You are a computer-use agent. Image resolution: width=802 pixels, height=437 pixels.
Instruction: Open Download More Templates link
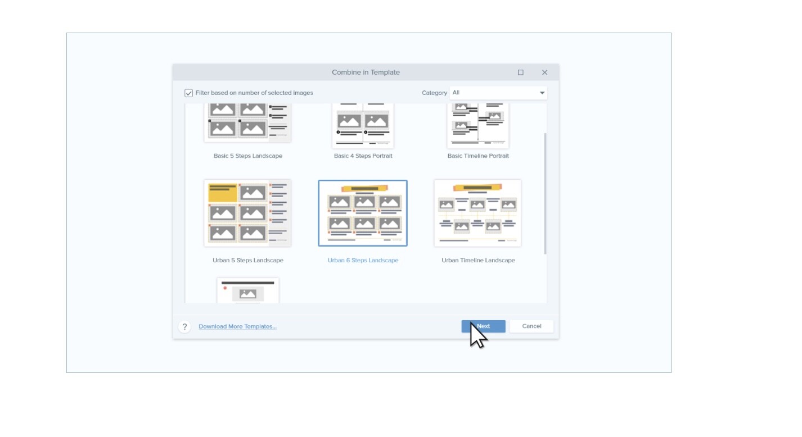point(237,326)
